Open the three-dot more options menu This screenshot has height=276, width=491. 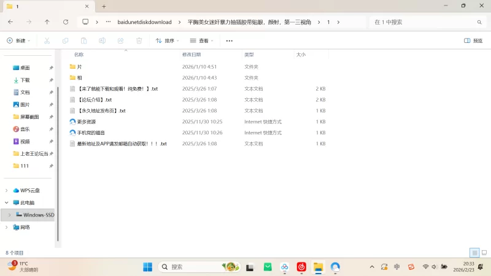pyautogui.click(x=230, y=40)
